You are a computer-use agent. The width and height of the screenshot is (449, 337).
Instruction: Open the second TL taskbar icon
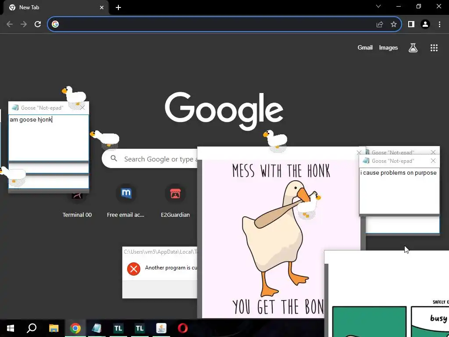point(140,328)
